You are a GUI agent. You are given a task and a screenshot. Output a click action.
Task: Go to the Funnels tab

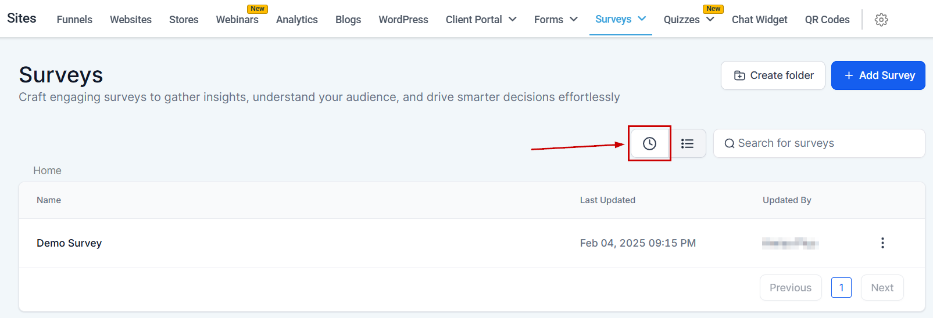74,20
